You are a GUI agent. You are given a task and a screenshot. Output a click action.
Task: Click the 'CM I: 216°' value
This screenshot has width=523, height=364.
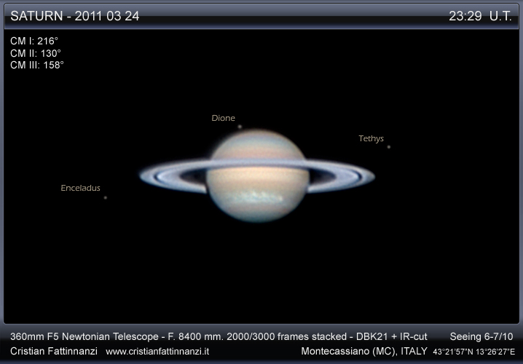34,41
